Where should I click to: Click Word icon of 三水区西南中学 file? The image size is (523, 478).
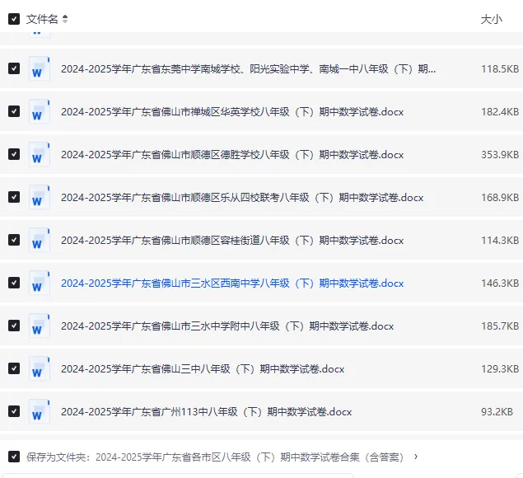[x=40, y=283]
